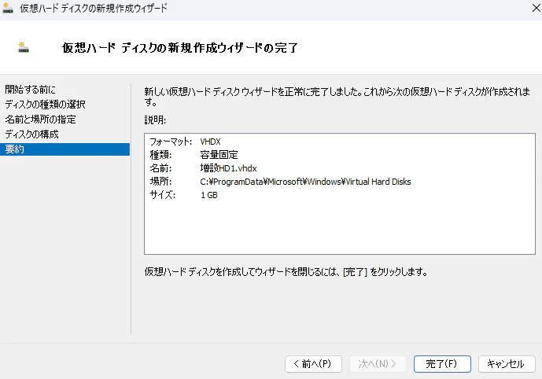The height and width of the screenshot is (379, 542).
Task: Click the サイズ: label
Action: 163,195
